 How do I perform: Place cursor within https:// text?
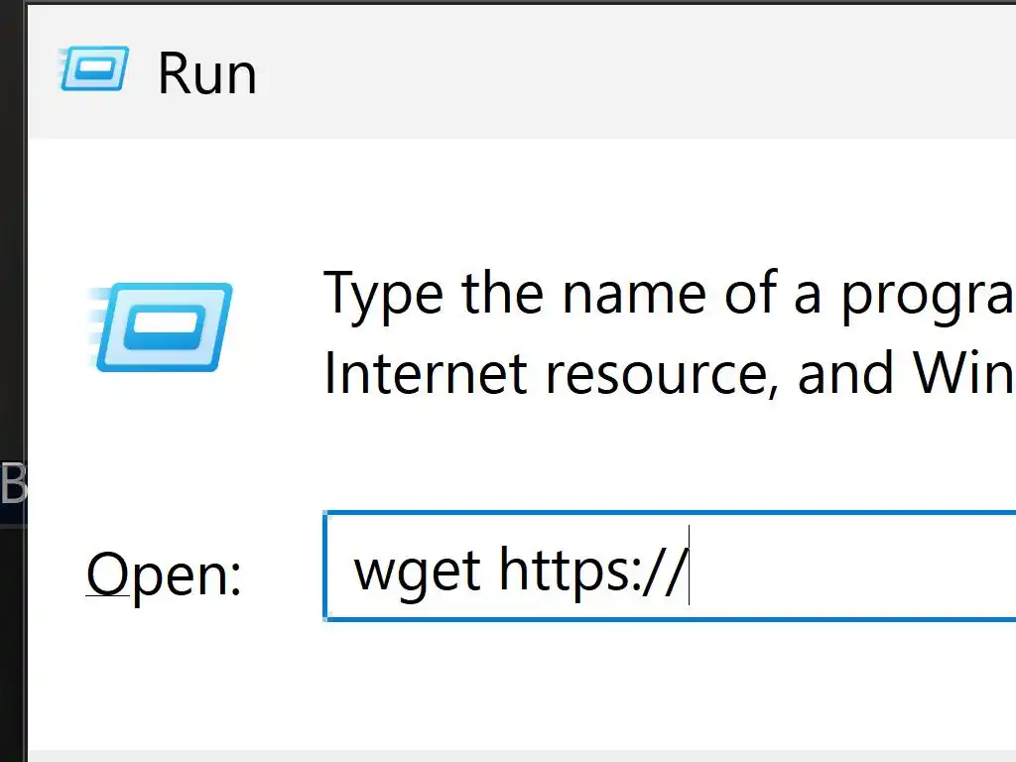593,569
